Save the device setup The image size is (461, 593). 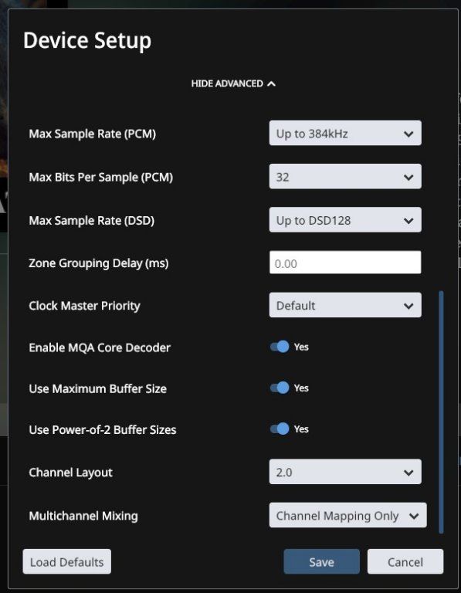tap(321, 561)
